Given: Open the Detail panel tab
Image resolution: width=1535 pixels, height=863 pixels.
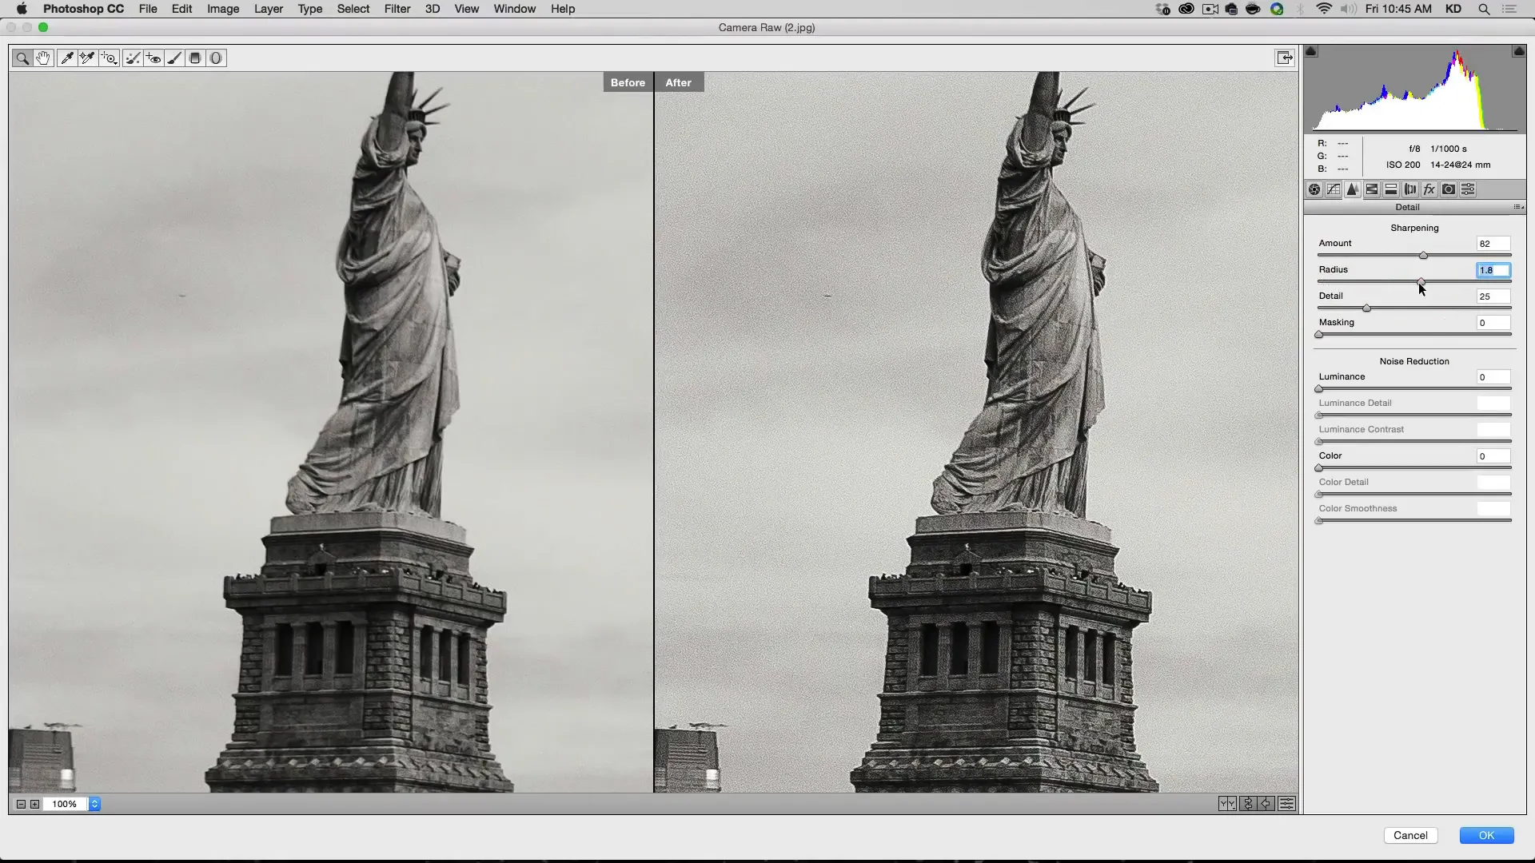Looking at the screenshot, I should click(1353, 189).
